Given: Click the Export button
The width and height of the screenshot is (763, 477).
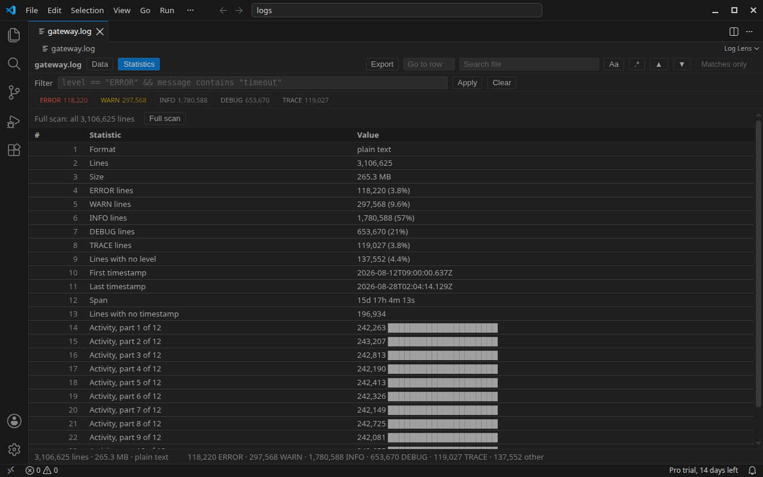Looking at the screenshot, I should click(382, 64).
